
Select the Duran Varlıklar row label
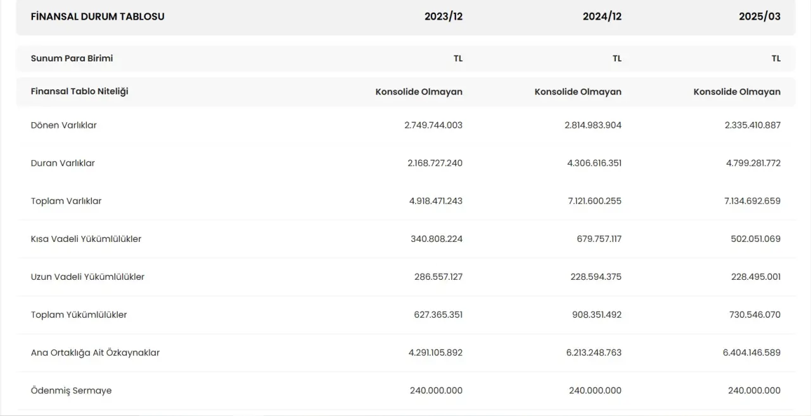[63, 163]
